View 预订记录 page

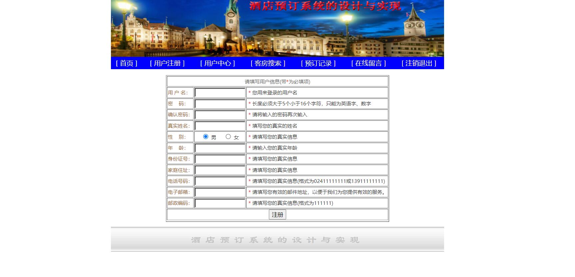318,63
